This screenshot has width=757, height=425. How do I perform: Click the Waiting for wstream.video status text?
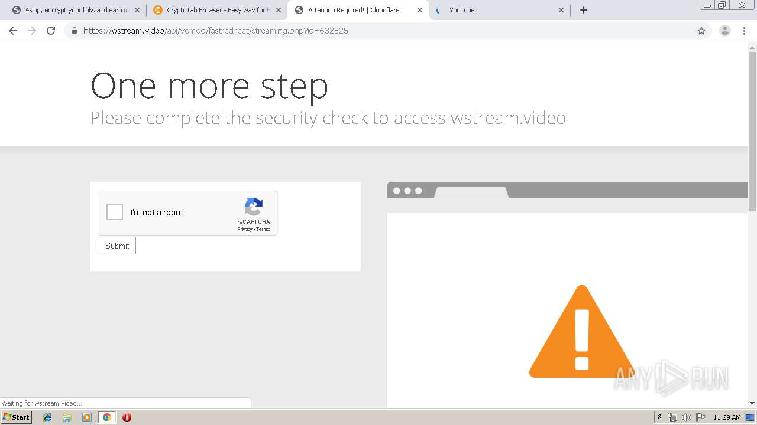[41, 403]
